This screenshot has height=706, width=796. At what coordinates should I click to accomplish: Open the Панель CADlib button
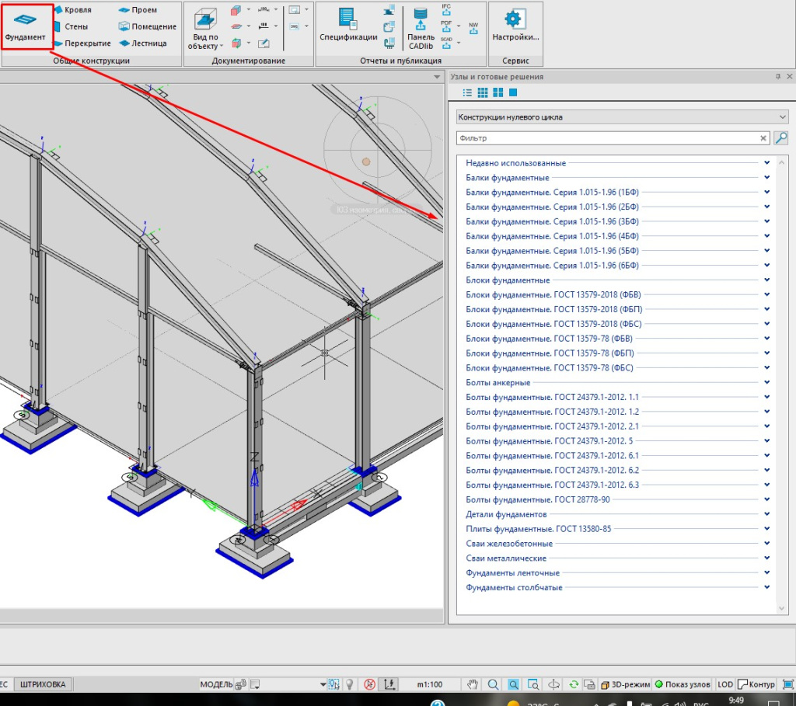point(421,29)
